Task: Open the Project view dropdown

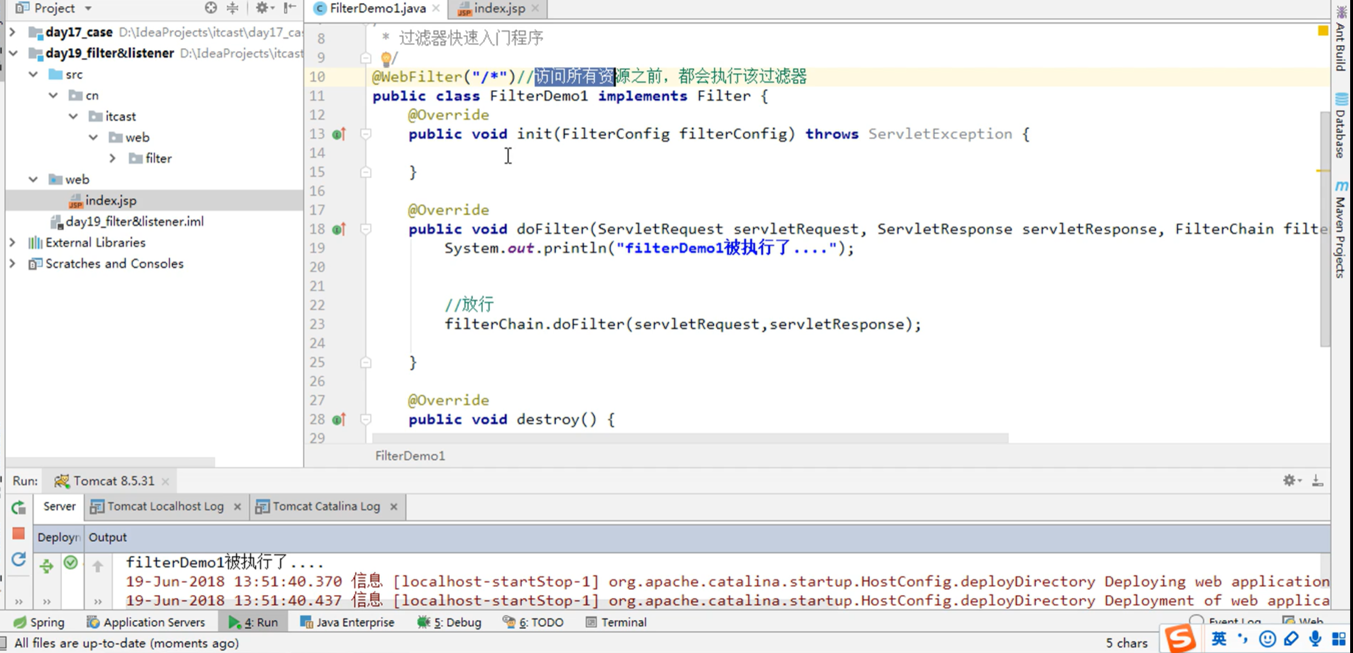Action: click(88, 8)
